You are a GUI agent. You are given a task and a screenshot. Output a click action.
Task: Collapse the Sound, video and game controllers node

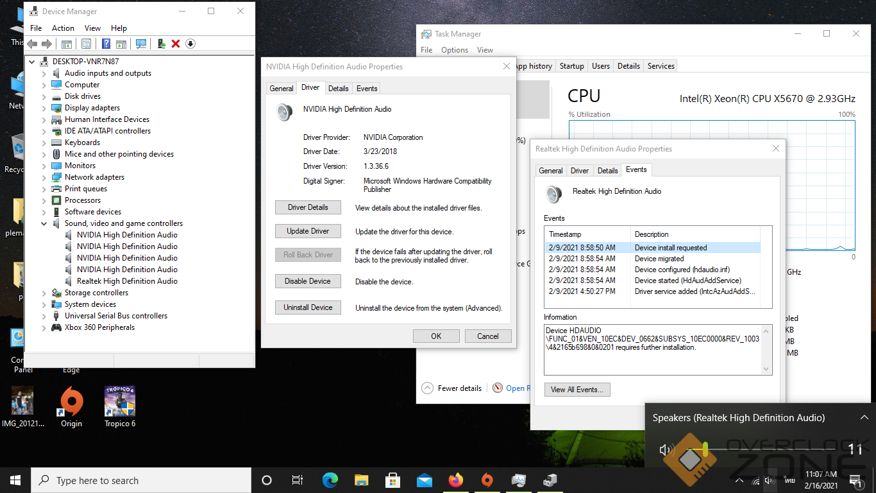(44, 223)
